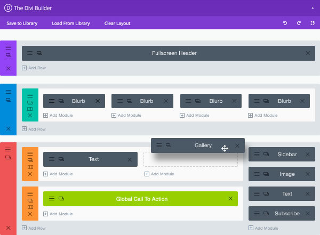The image size is (320, 235).
Task: Delete the Fullscreen Header module
Action: [308, 53]
